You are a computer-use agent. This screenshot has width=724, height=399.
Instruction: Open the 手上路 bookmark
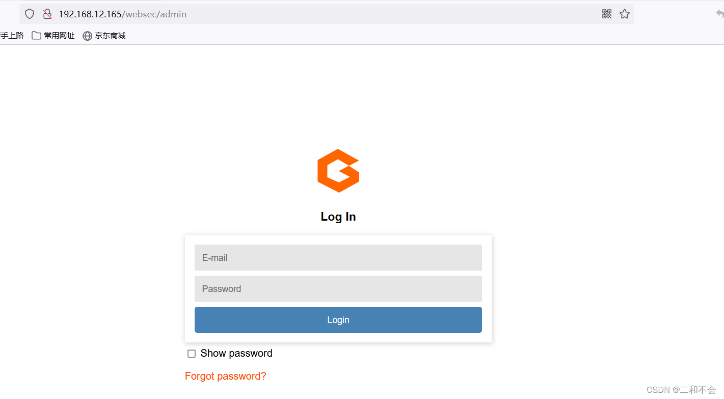pos(12,36)
